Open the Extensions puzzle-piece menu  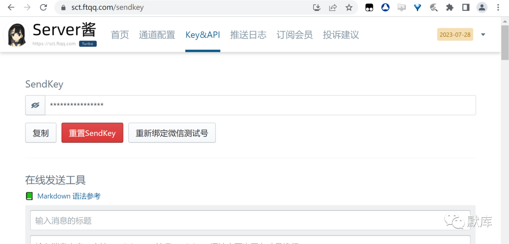(x=450, y=8)
